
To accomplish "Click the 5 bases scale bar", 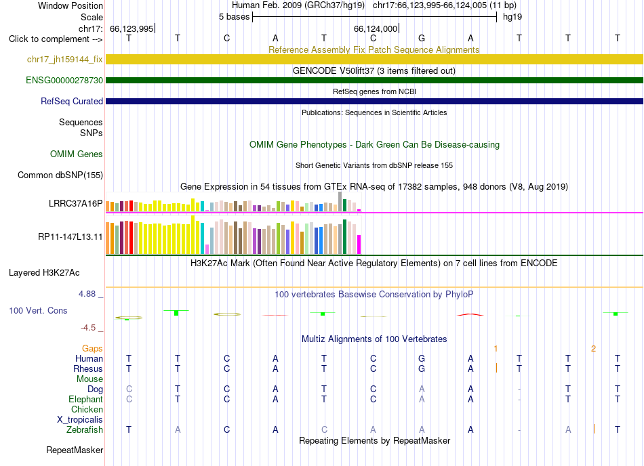I will pos(375,17).
